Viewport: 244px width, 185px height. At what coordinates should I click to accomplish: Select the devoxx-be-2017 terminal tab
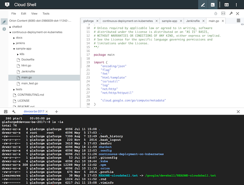(x=34, y=112)
